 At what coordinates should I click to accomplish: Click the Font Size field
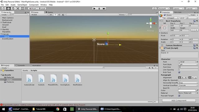pos(188,67)
